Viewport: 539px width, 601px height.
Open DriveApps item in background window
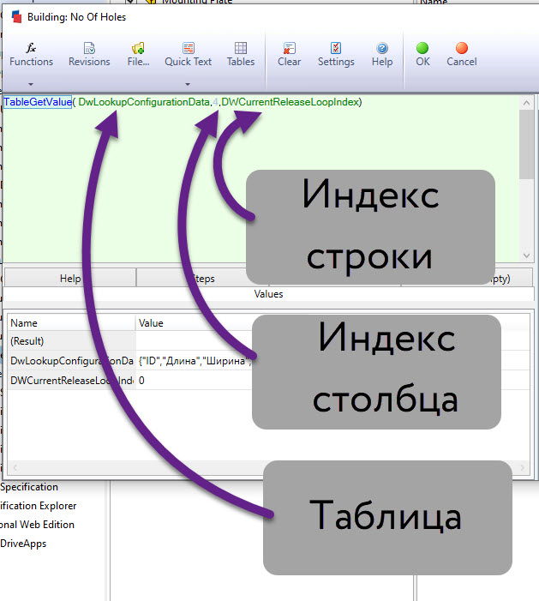pyautogui.click(x=23, y=544)
